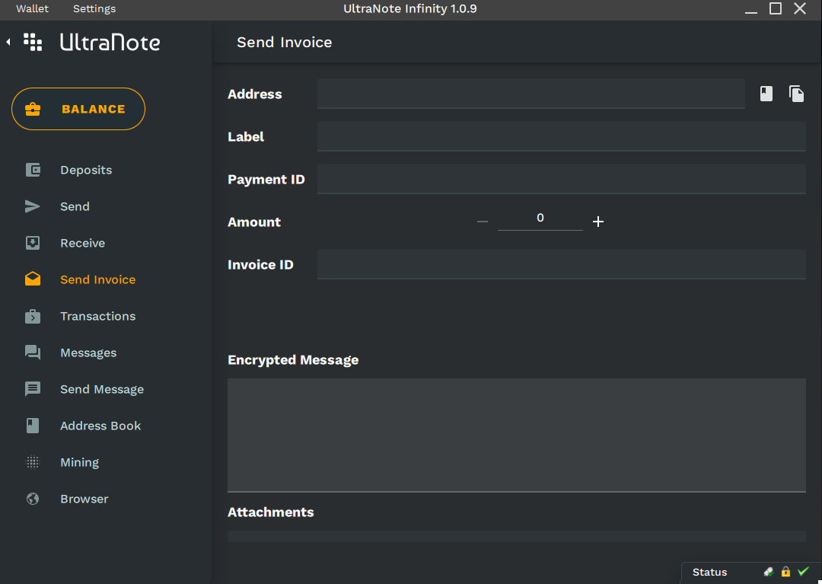Click the Attachments heading
Screen dimensions: 822x584
point(270,512)
